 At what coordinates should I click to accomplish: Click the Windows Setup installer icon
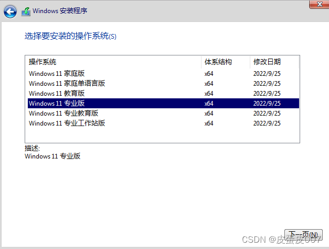click(26, 12)
